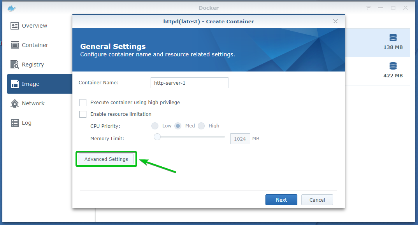Click the Container Name text field

[189, 83]
